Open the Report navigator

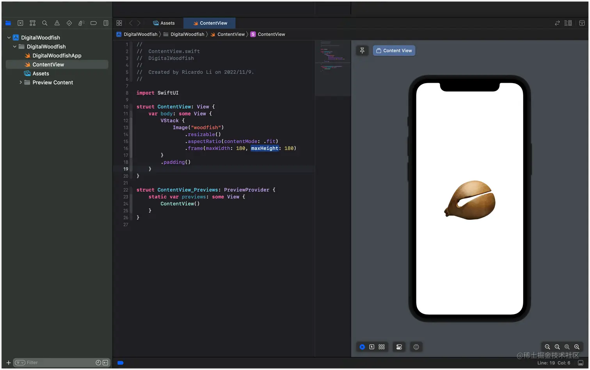tap(106, 23)
